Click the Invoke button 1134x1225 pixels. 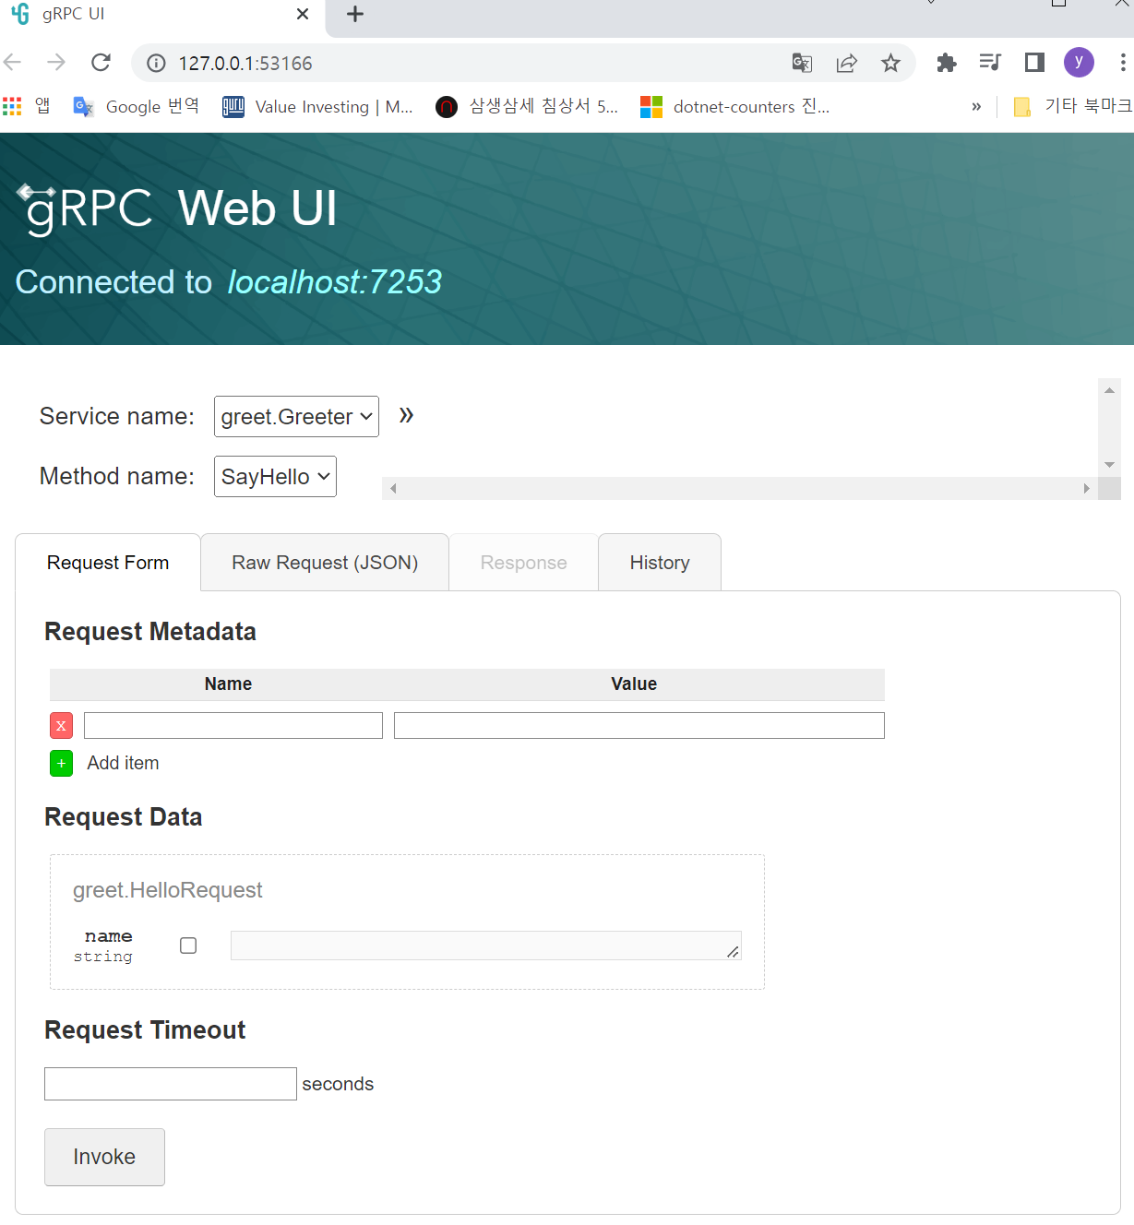(x=104, y=1157)
